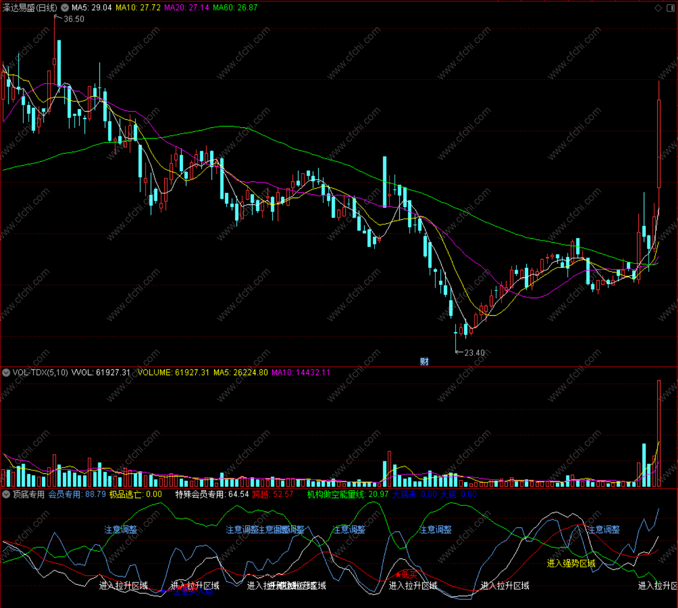
Task: Select the MA60: 26.87 label
Action: click(235, 8)
